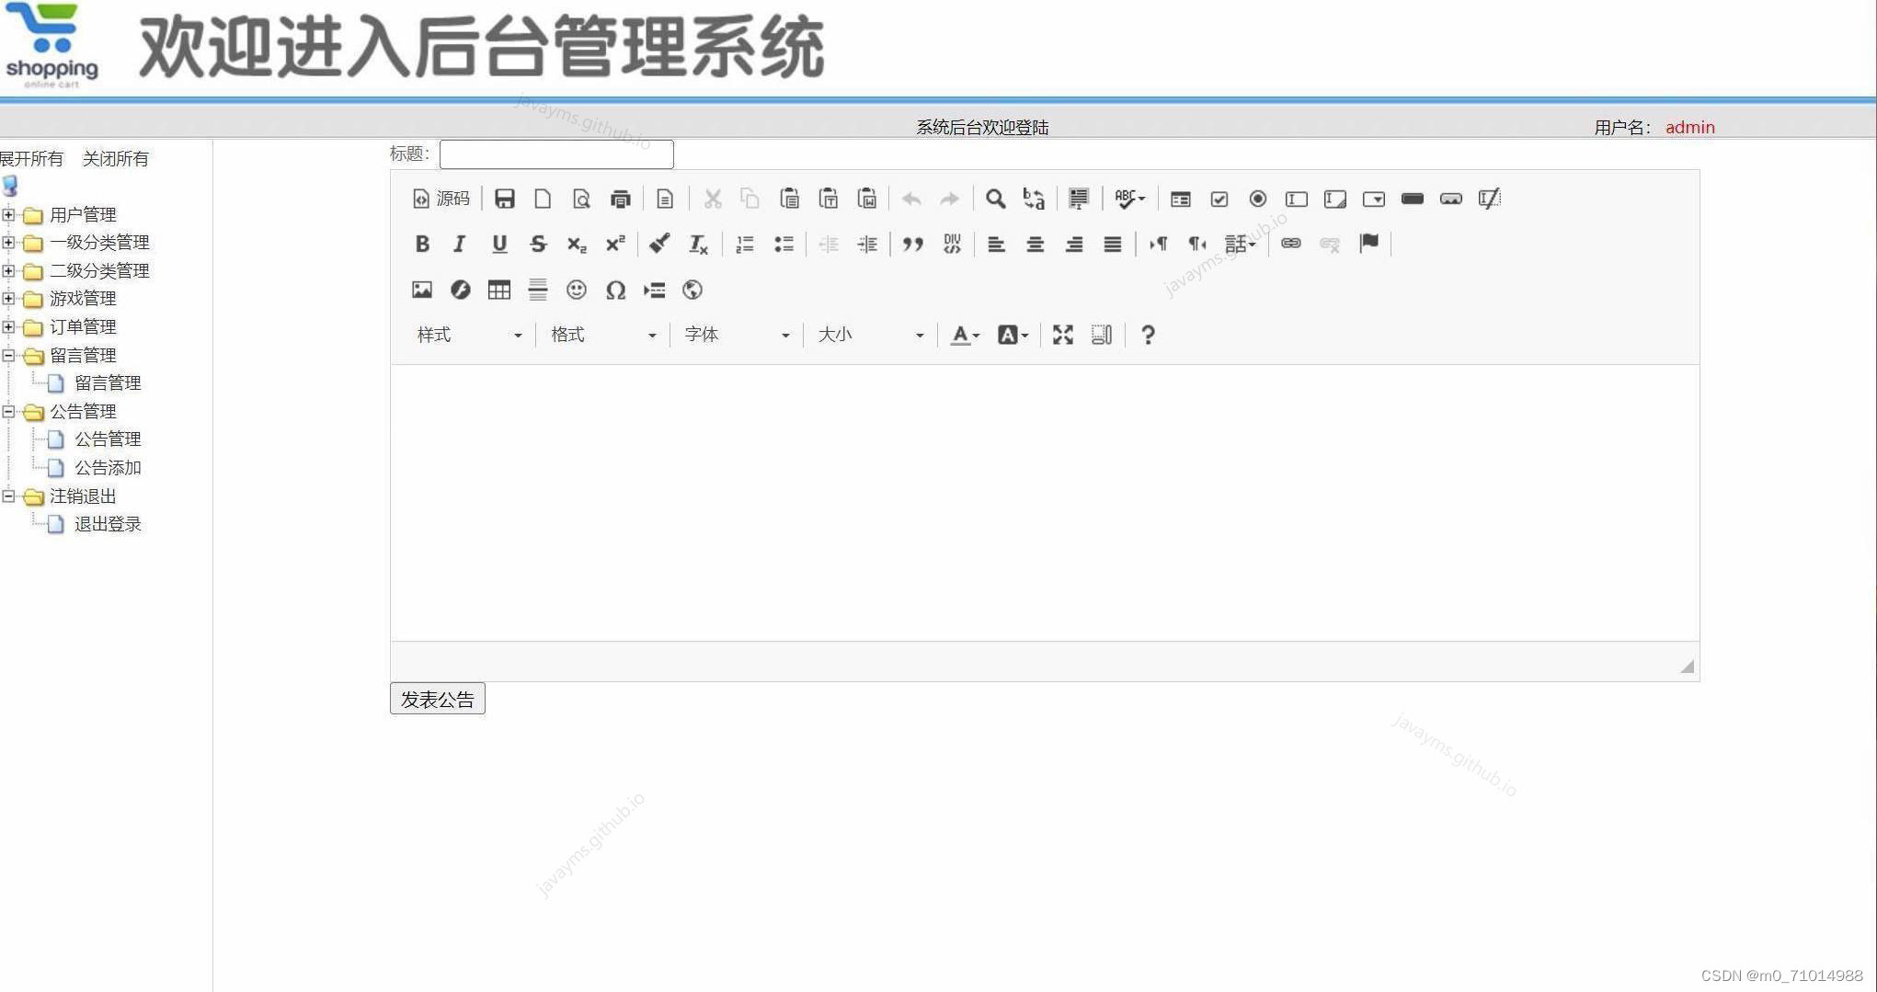
Task: Click the Print icon
Action: pyautogui.click(x=620, y=199)
